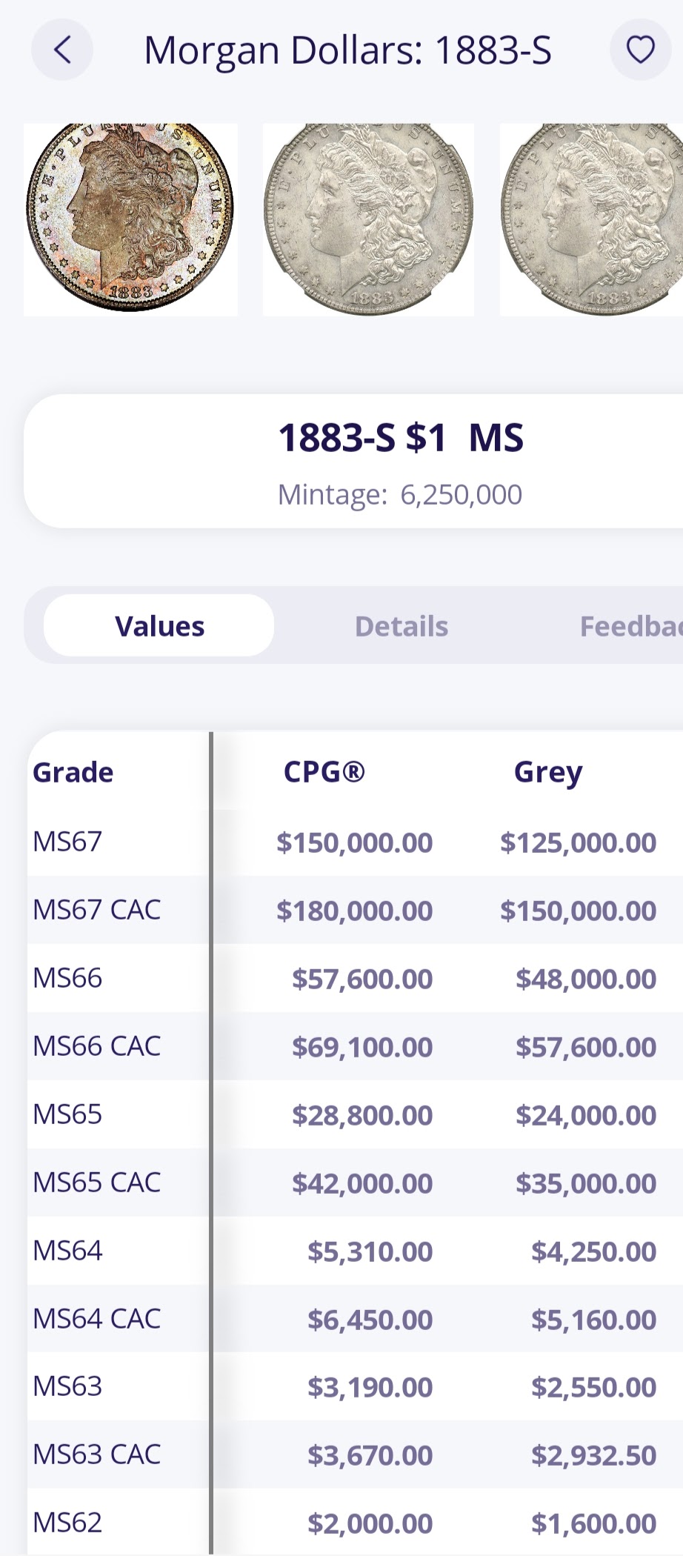683x1556 pixels.
Task: Switch to the Feedback tab
Action: (x=630, y=626)
